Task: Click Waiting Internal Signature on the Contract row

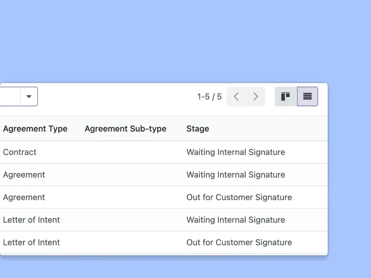Action: click(236, 152)
